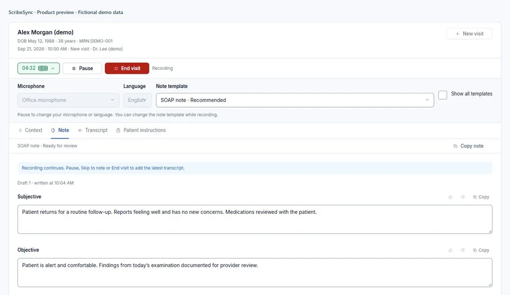
Task: Pause the recording
Action: 82,68
